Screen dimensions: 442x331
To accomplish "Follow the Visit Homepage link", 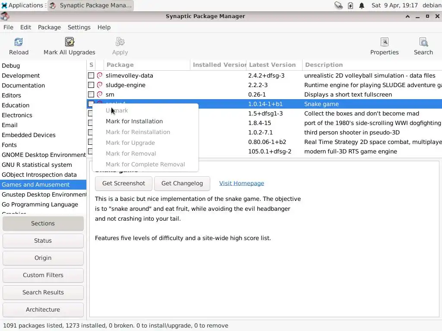I will 242,183.
